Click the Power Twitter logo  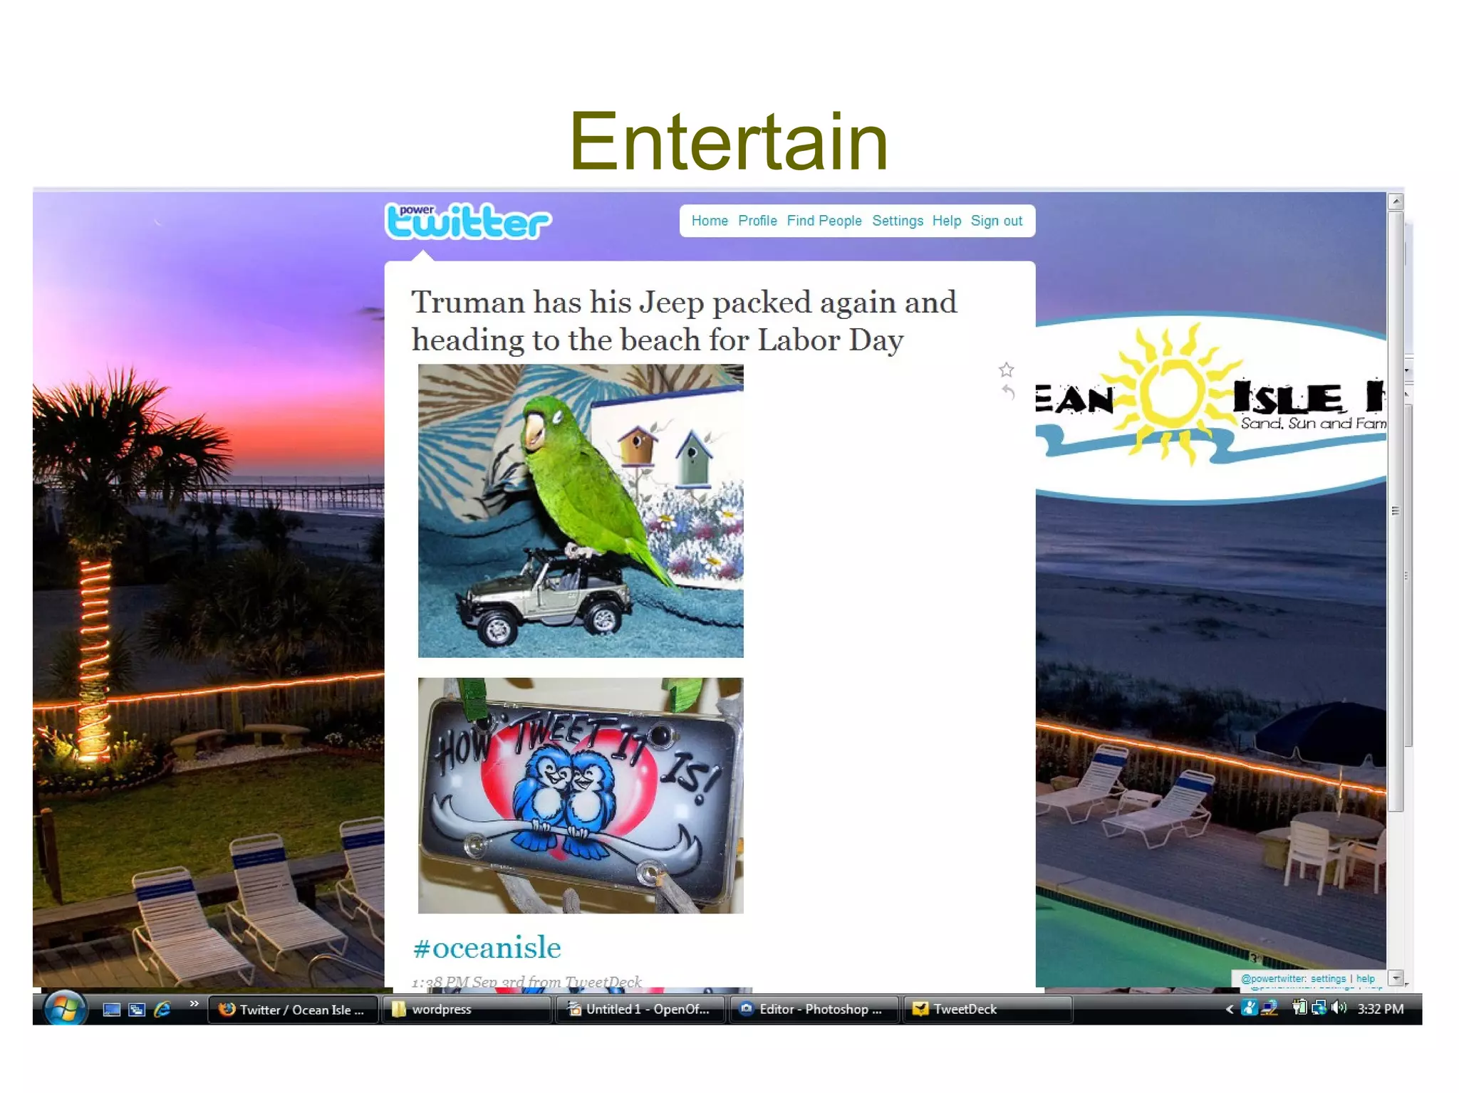467,221
